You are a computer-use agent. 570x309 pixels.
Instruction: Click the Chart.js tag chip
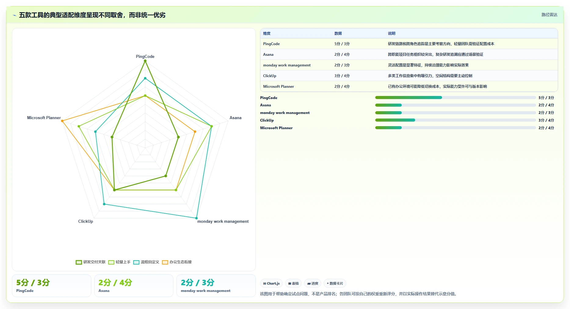pyautogui.click(x=271, y=283)
